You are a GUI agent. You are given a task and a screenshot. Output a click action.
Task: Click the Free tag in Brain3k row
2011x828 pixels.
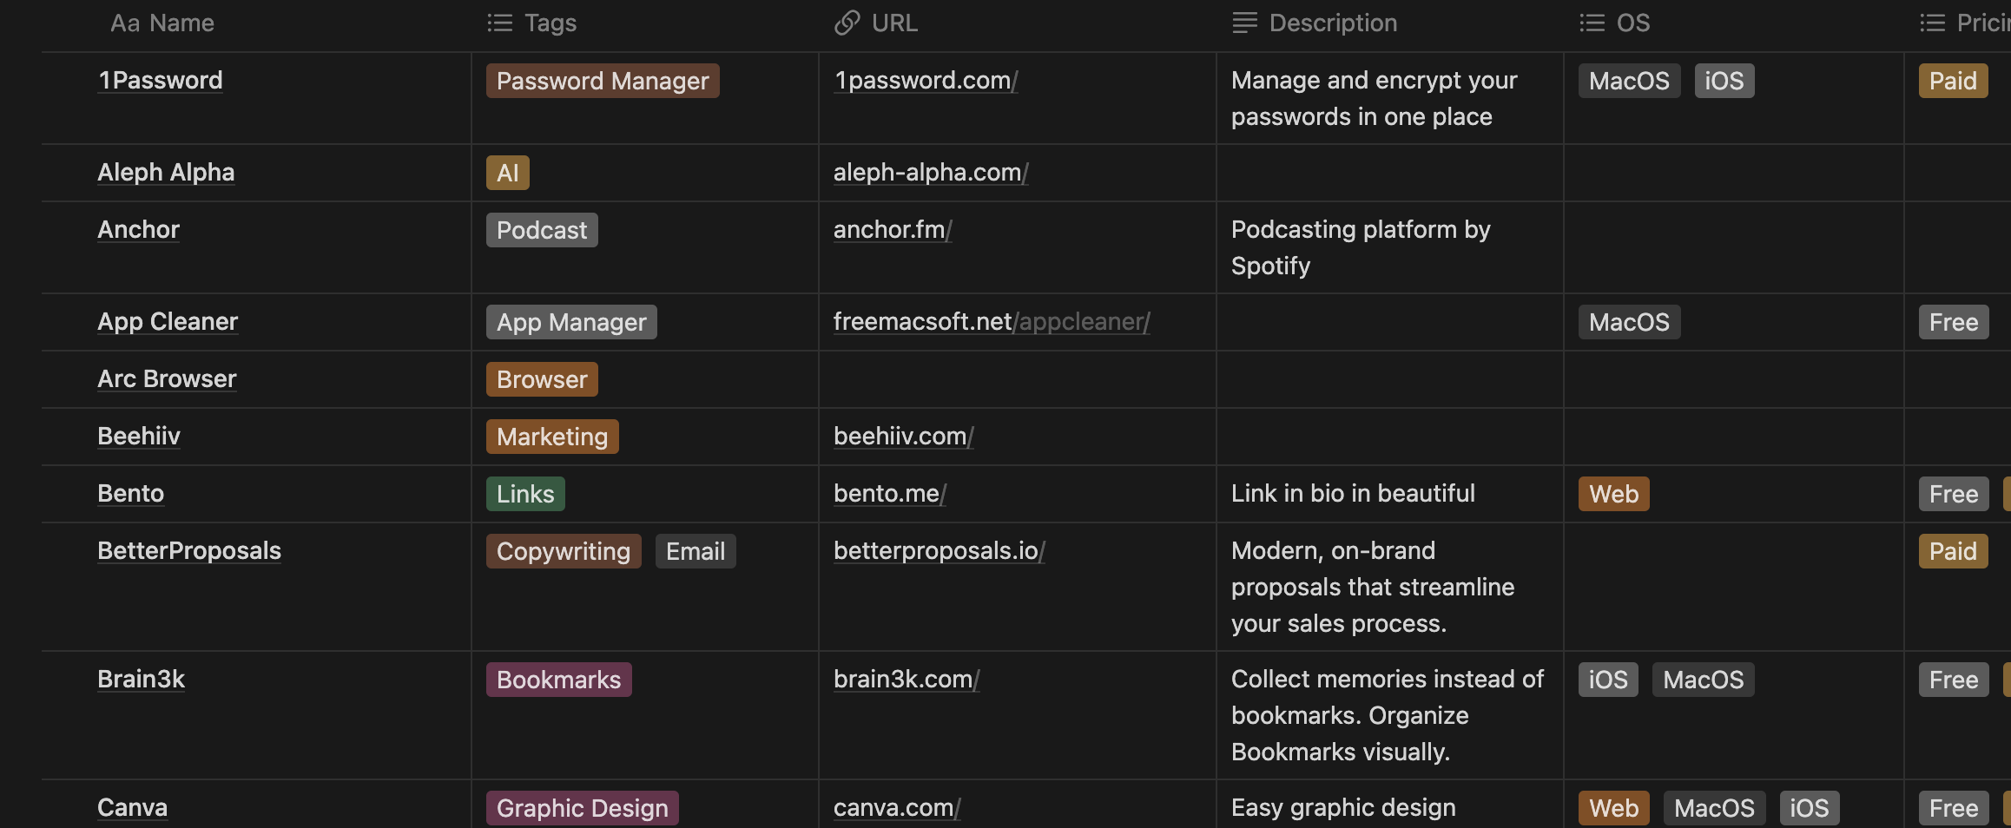1954,680
